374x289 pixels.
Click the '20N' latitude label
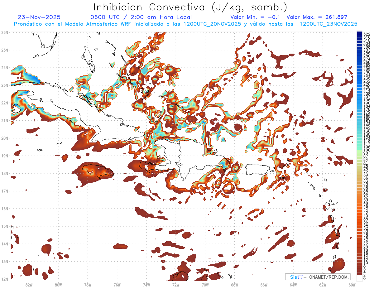(5, 138)
